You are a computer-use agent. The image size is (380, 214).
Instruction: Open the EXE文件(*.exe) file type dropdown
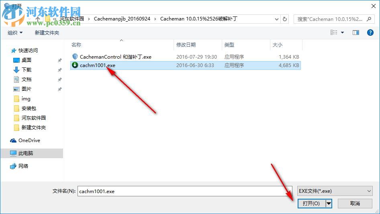tap(335, 191)
